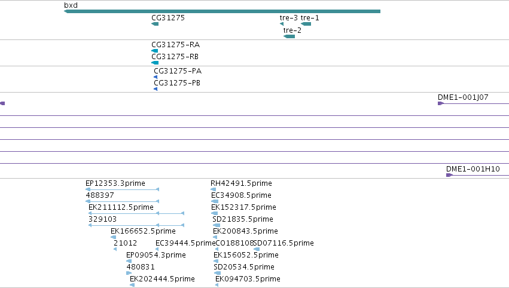Select the DME1-001J07 feature start marker
Image resolution: width=509 pixels, height=288 pixels.
(x=440, y=103)
